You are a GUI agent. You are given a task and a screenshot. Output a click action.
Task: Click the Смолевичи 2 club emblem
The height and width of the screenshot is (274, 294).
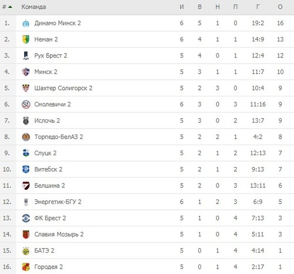click(x=26, y=105)
